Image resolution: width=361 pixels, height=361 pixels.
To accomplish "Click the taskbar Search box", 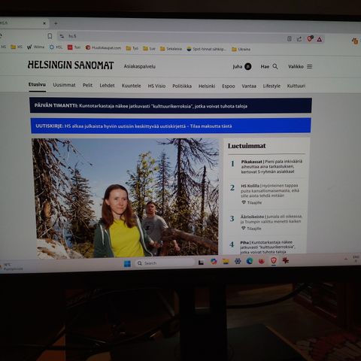I will point(165,263).
